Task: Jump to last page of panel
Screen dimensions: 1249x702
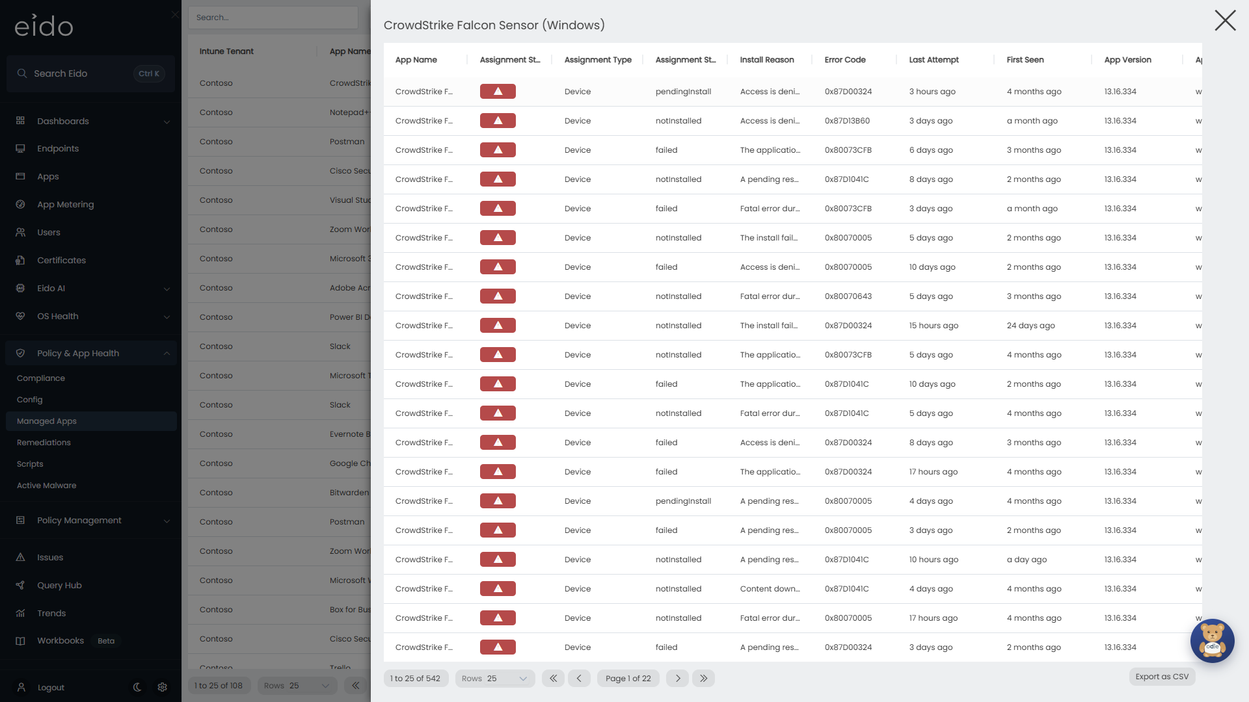Action: [703, 679]
